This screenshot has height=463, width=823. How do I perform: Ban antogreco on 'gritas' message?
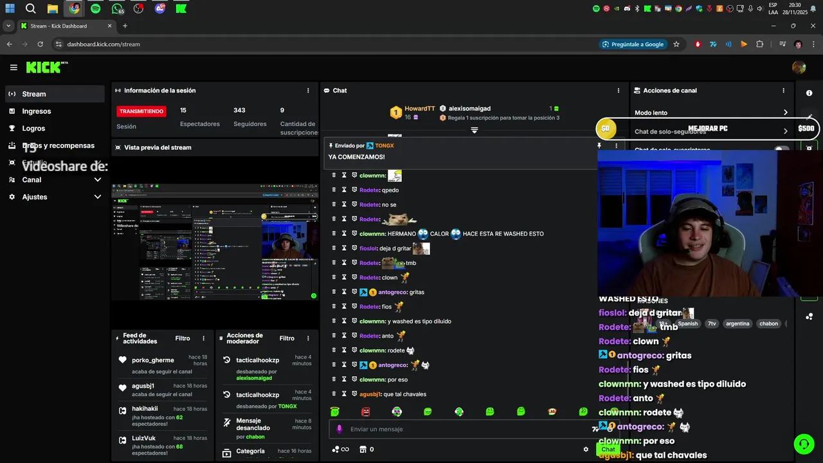[354, 292]
